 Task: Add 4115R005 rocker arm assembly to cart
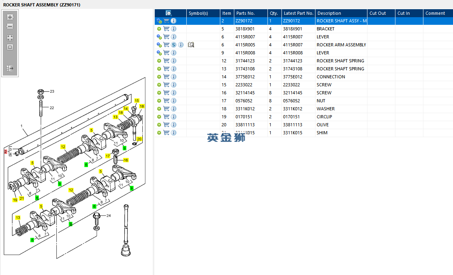166,45
